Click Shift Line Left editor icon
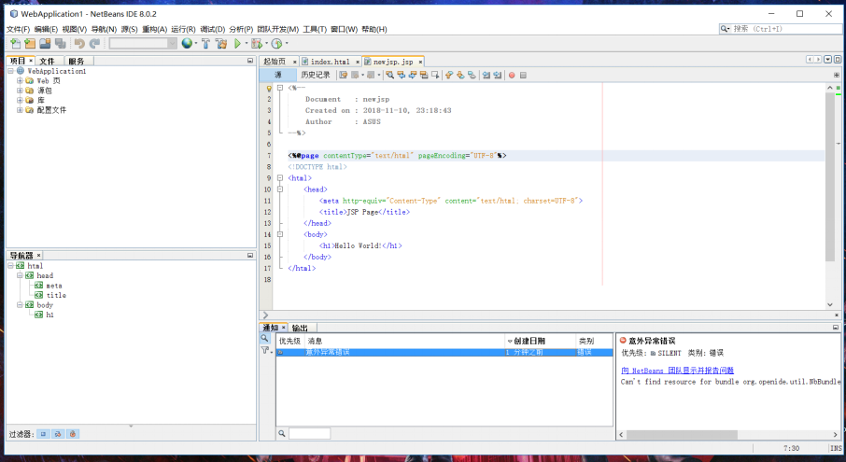Image resolution: width=846 pixels, height=462 pixels. coord(486,75)
